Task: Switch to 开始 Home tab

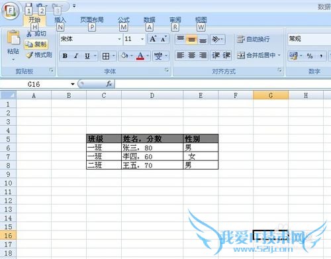Action: pos(34,20)
